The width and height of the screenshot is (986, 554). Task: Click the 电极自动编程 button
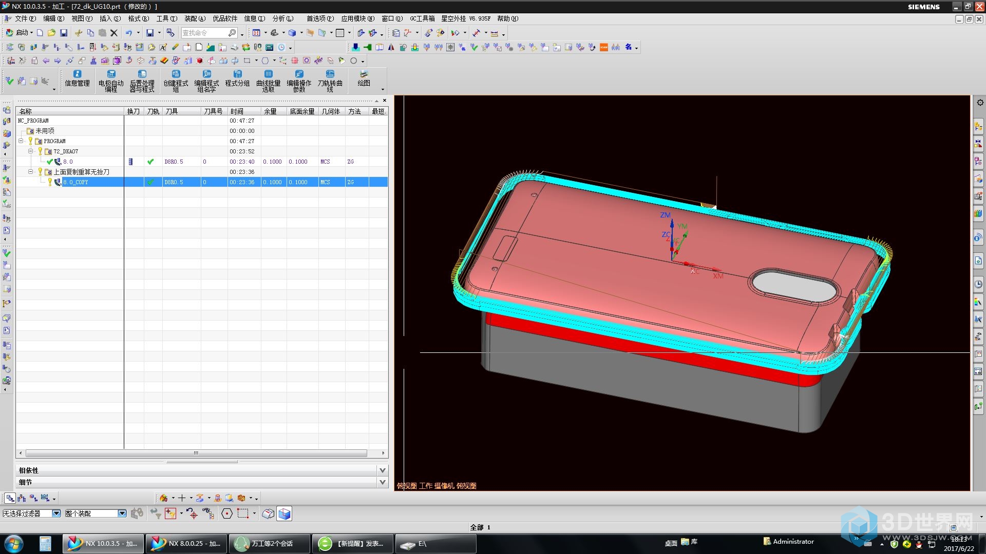(x=111, y=81)
